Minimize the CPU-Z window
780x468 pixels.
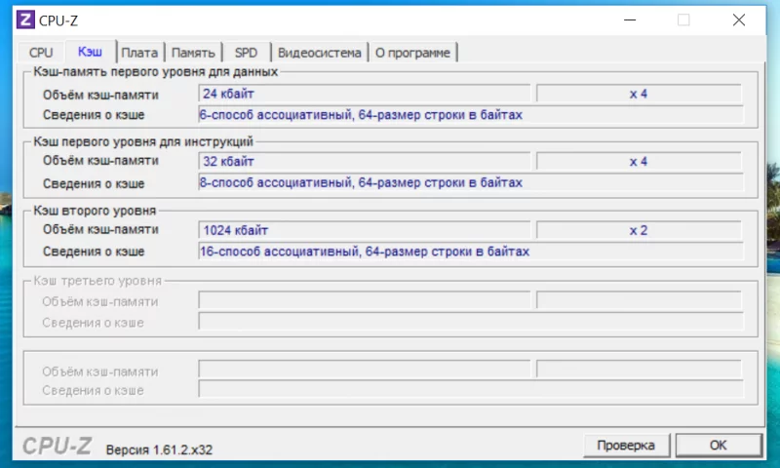click(630, 19)
